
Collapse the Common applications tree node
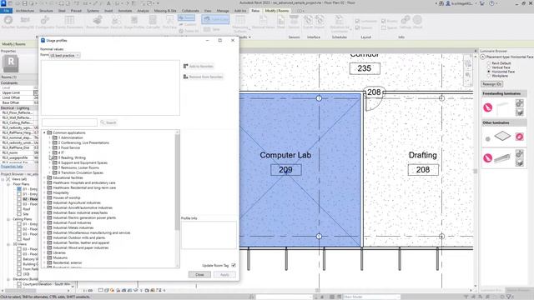(44, 132)
